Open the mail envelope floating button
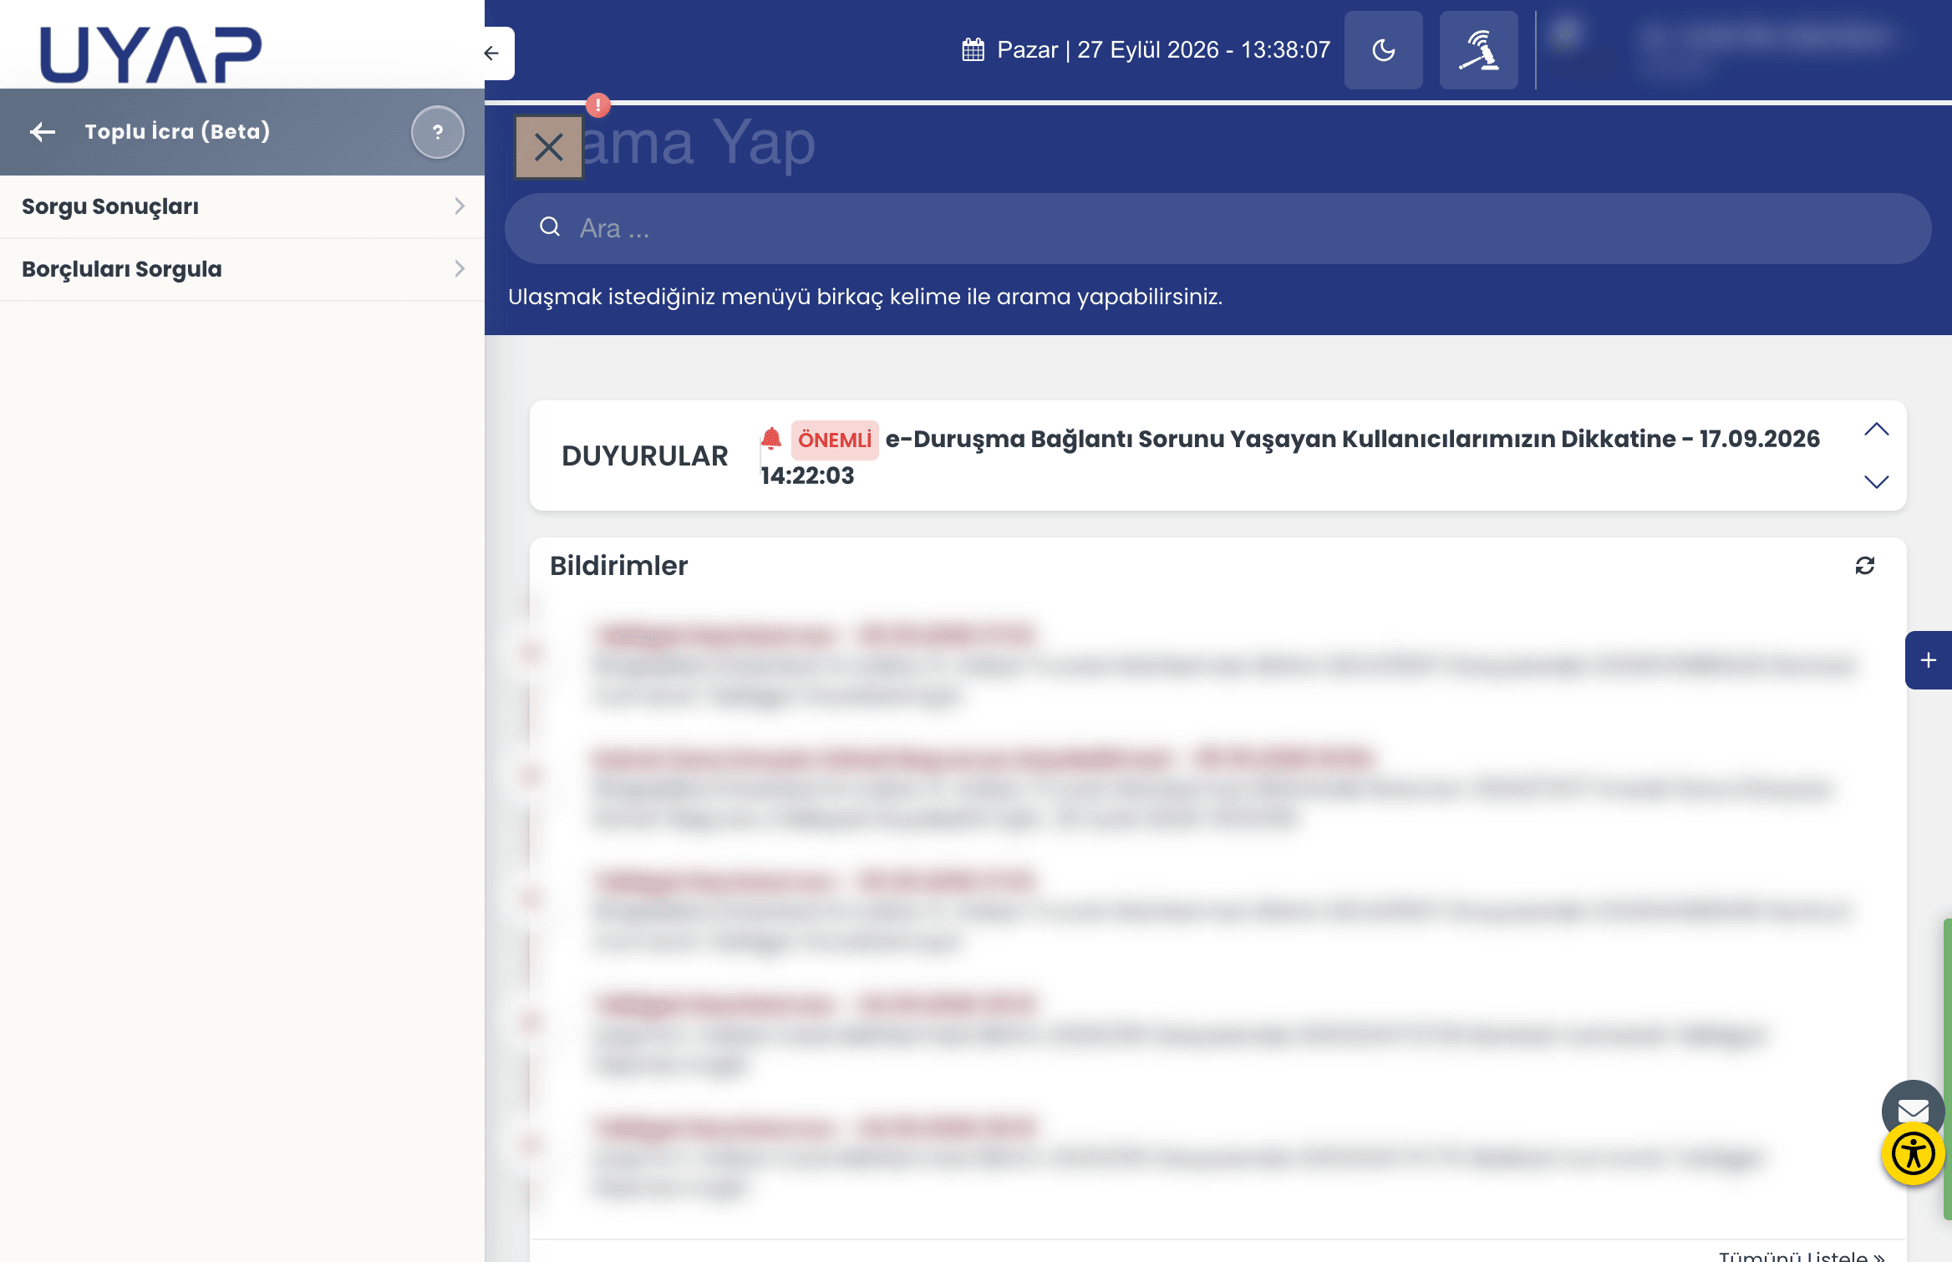Screen dimensions: 1952x1262 [x=1912, y=1110]
